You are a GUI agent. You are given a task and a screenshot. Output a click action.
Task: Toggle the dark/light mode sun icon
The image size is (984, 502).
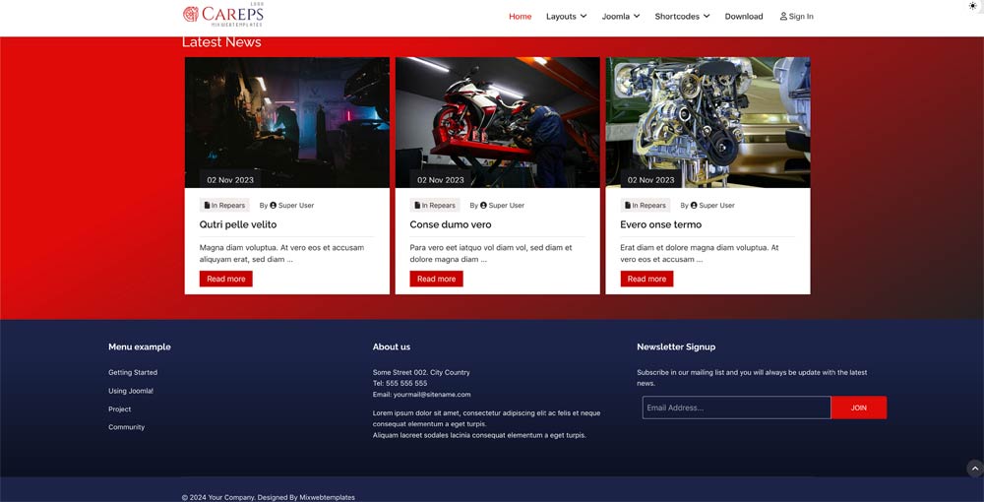tap(973, 6)
